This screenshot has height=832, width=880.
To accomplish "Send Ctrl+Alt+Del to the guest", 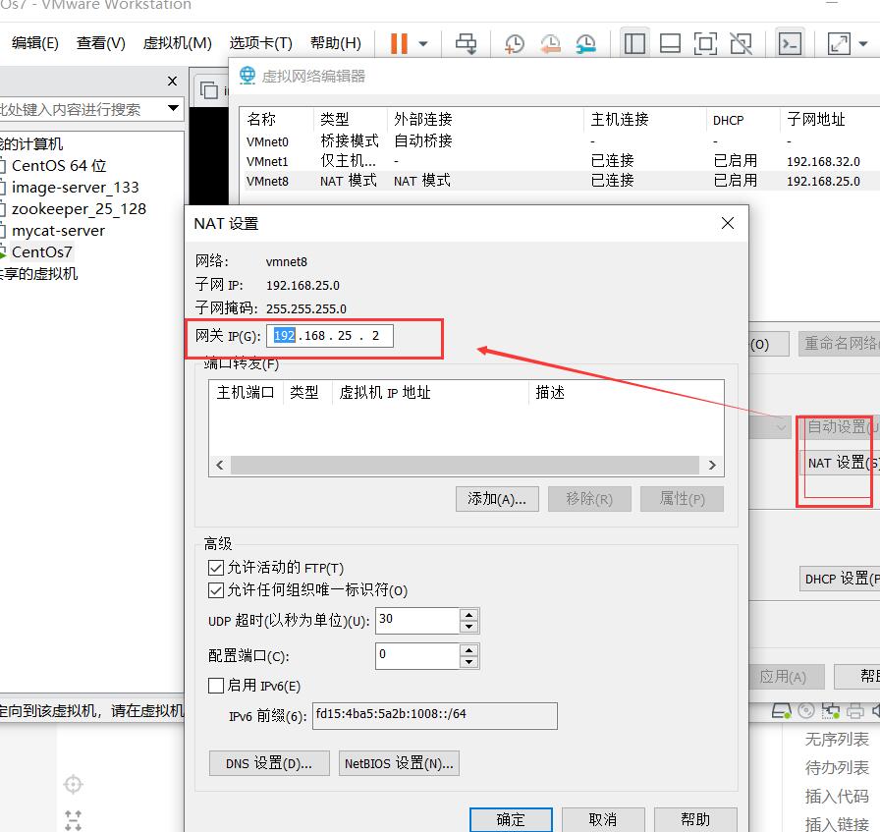I will pos(466,42).
